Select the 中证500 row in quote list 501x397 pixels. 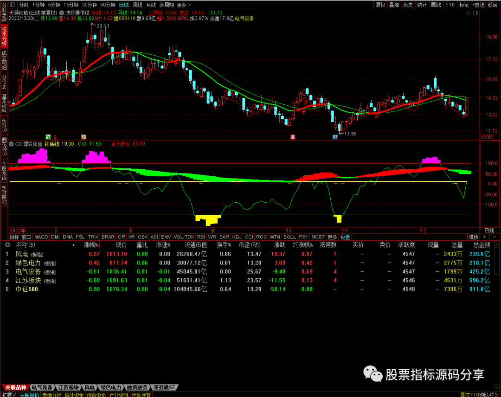pyautogui.click(x=248, y=289)
